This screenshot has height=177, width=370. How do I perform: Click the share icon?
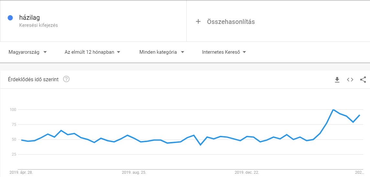click(x=363, y=80)
